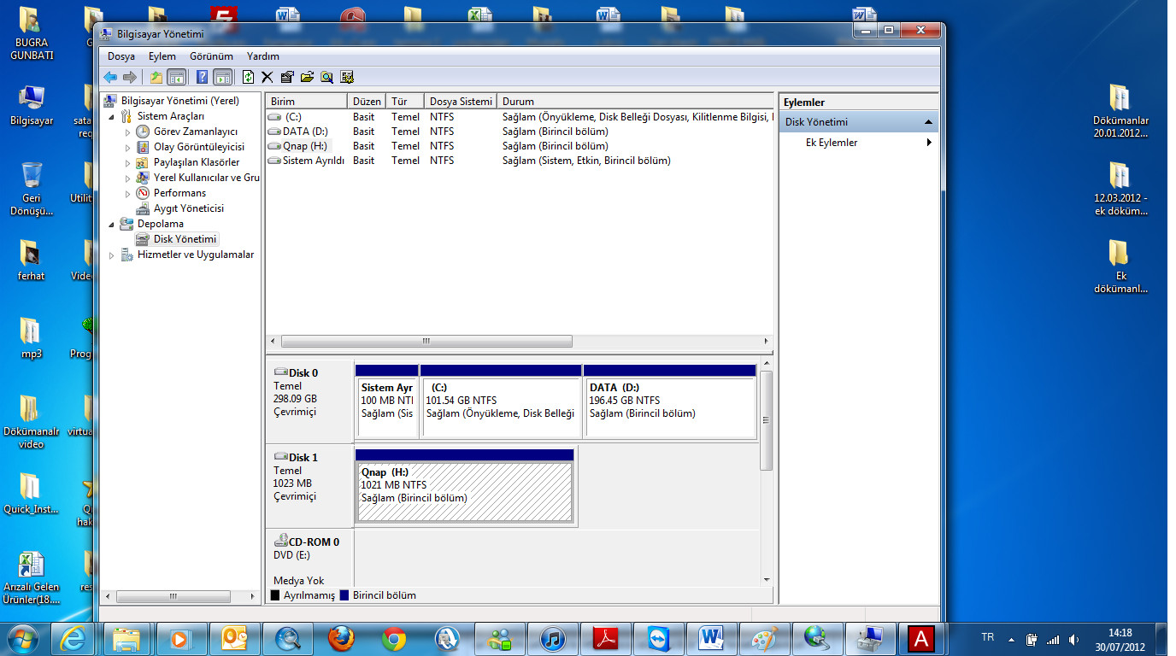Click the CD-ROM 0 label panel
The height and width of the screenshot is (656, 1176).
coord(309,559)
